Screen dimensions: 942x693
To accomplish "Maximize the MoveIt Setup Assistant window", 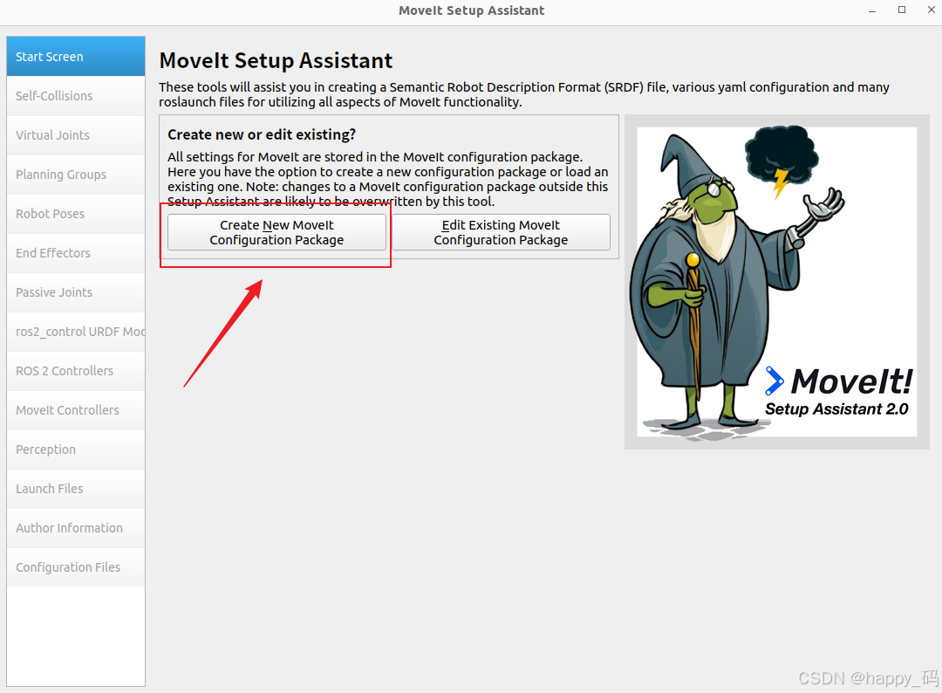I will (x=902, y=10).
